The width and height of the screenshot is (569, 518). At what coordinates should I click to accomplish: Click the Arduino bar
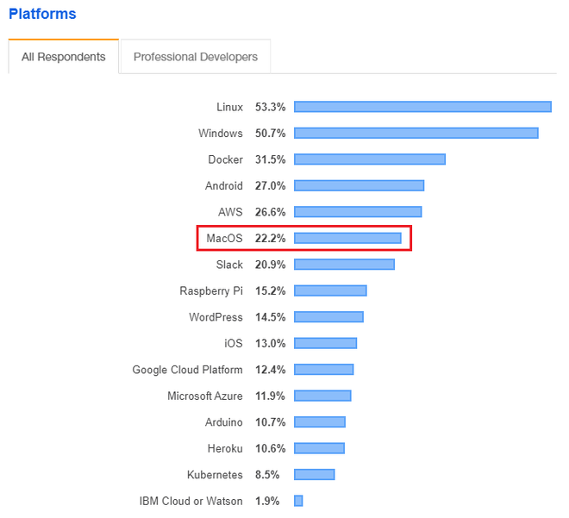coord(320,421)
